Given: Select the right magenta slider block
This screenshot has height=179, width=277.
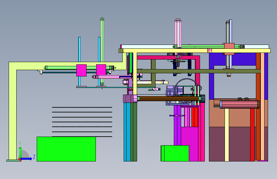Looking at the screenshot, I should pos(101,70).
